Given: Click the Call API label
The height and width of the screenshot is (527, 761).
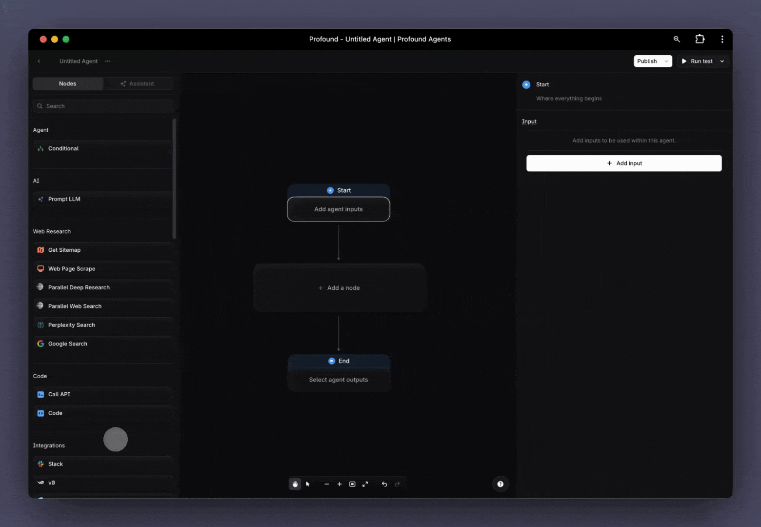Looking at the screenshot, I should 59,394.
